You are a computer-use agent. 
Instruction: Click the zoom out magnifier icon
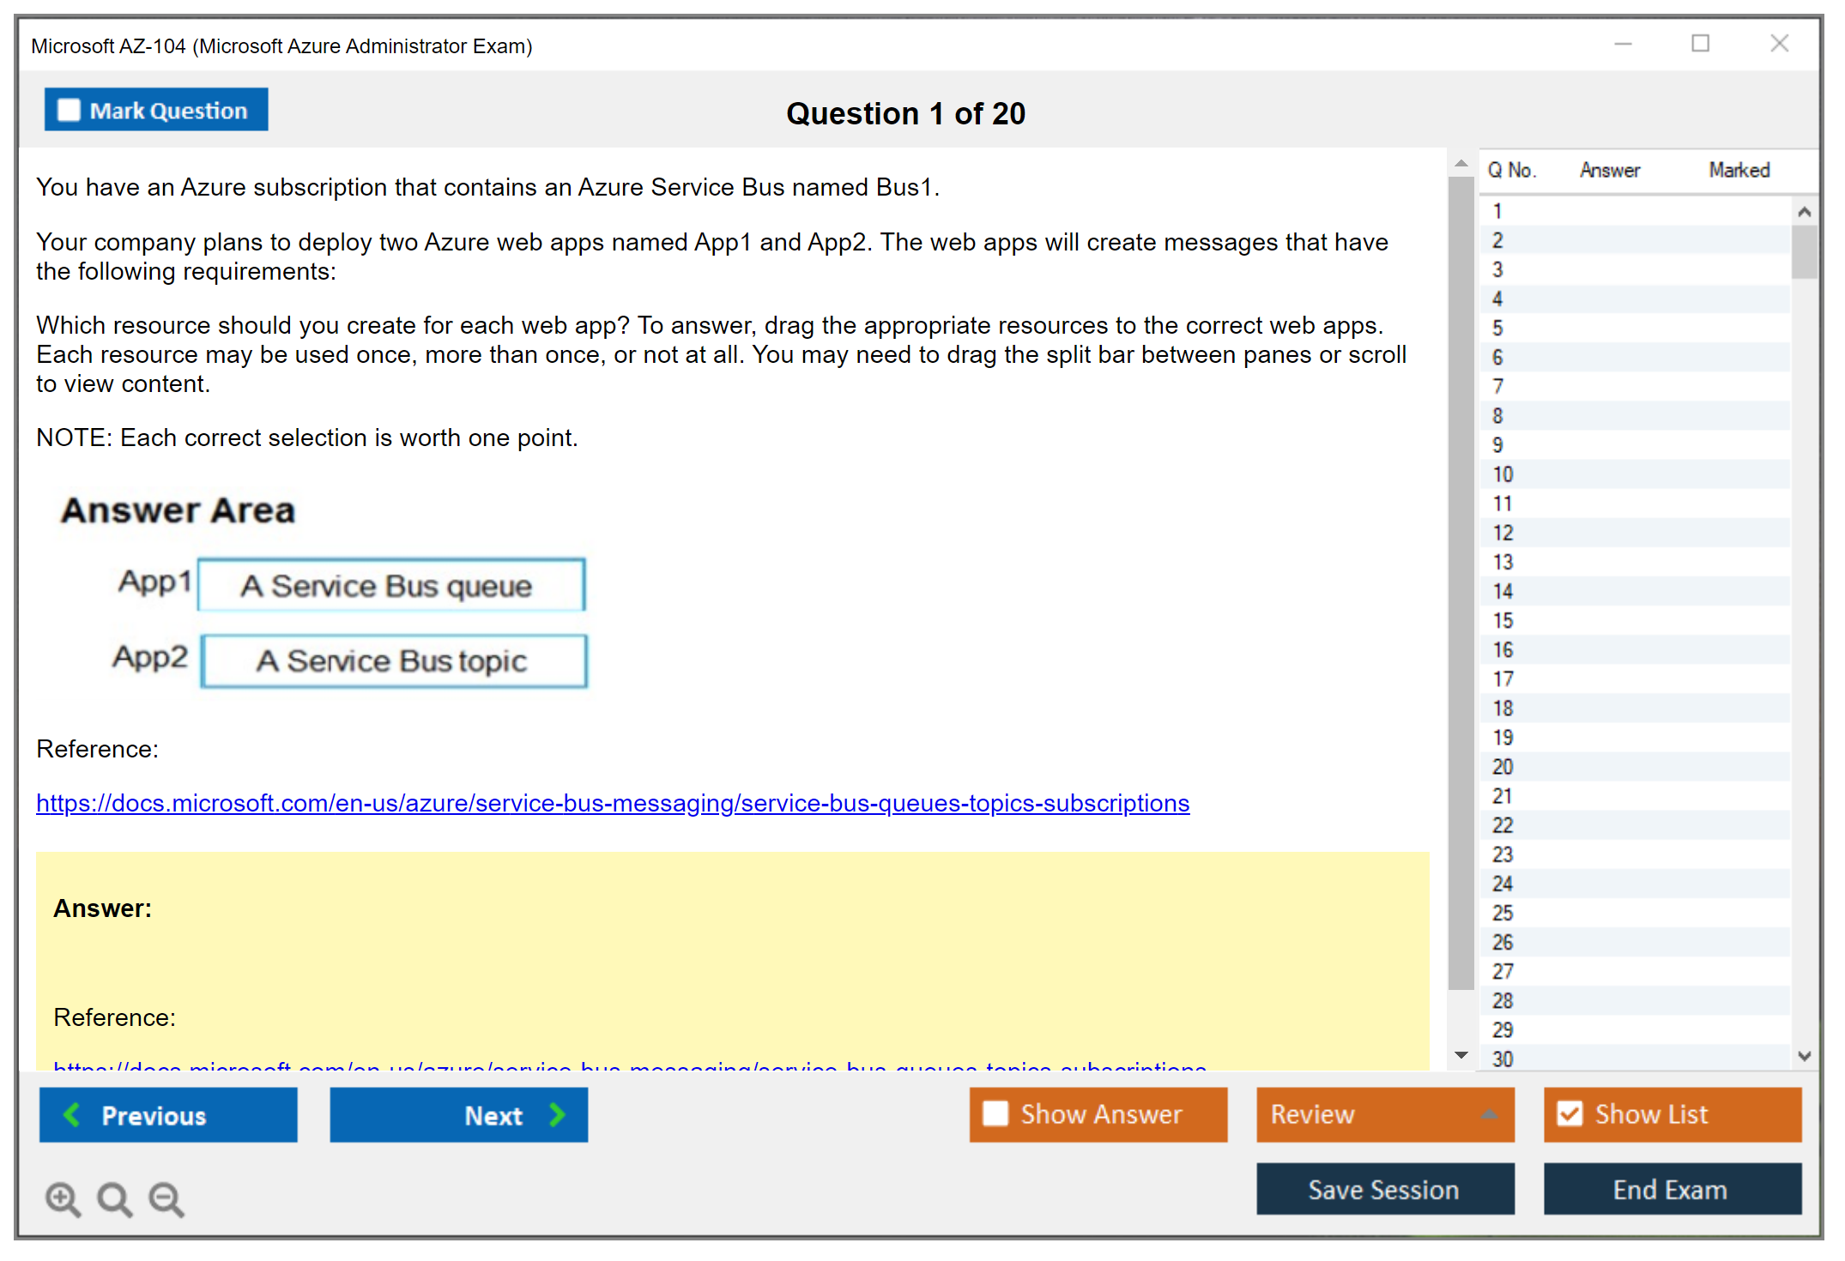click(x=166, y=1198)
